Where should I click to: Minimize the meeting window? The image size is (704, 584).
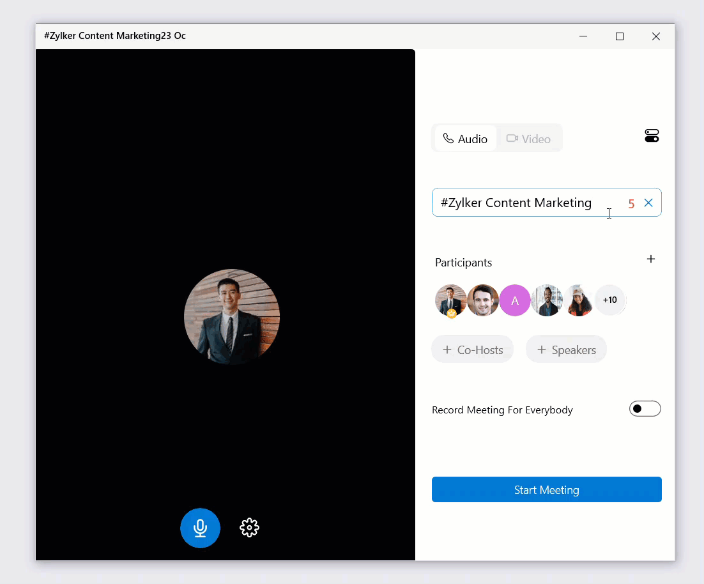point(583,36)
